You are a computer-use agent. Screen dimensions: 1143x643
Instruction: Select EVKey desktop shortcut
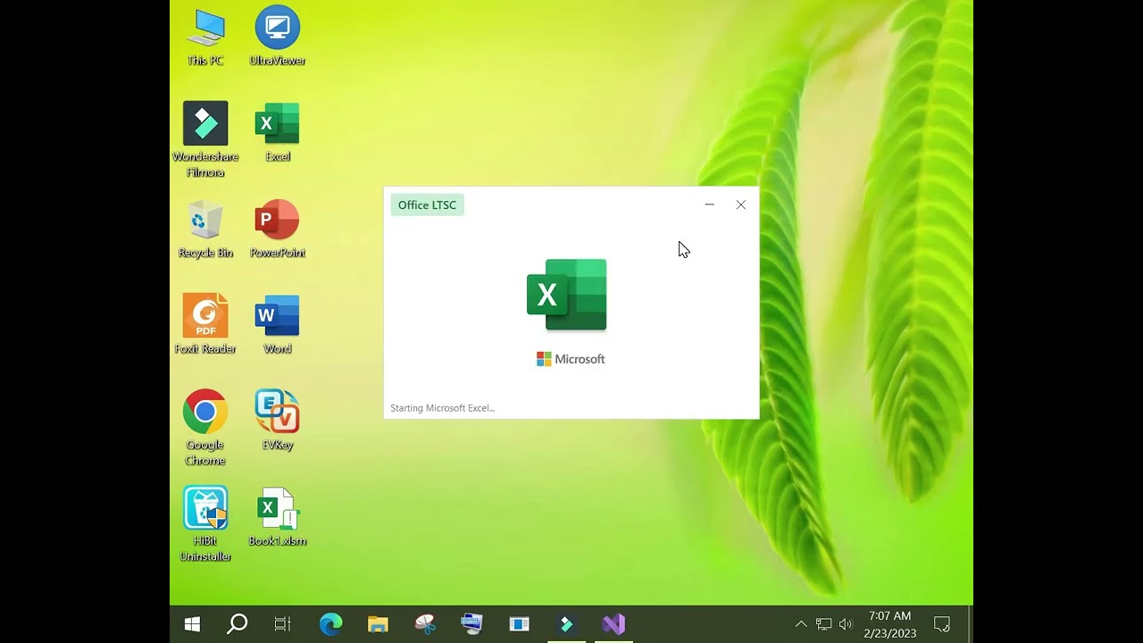click(x=277, y=420)
